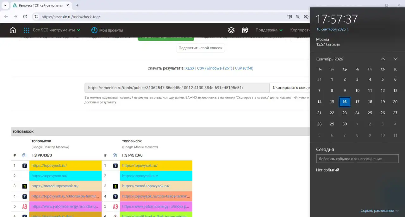Click the green highlight button

(x=166, y=39)
